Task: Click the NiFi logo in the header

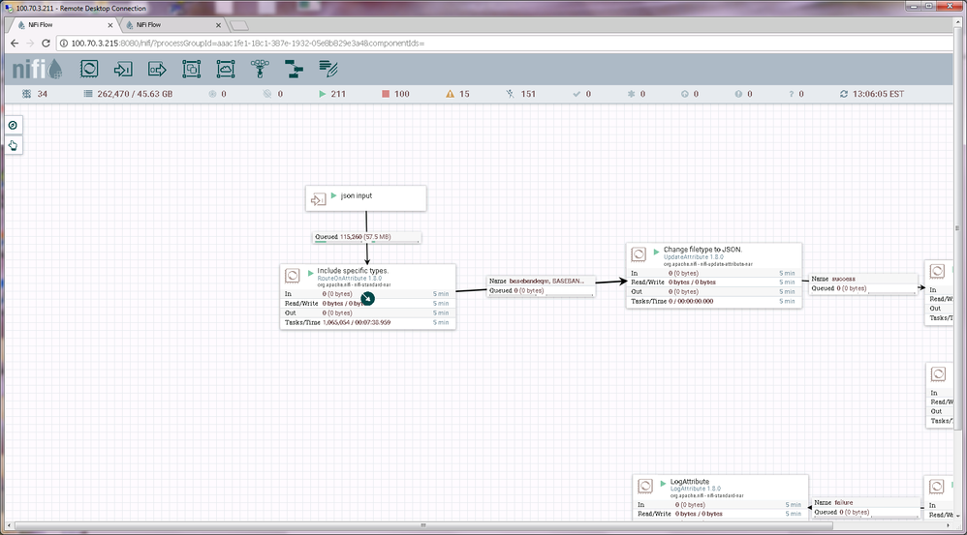Action: [37, 69]
